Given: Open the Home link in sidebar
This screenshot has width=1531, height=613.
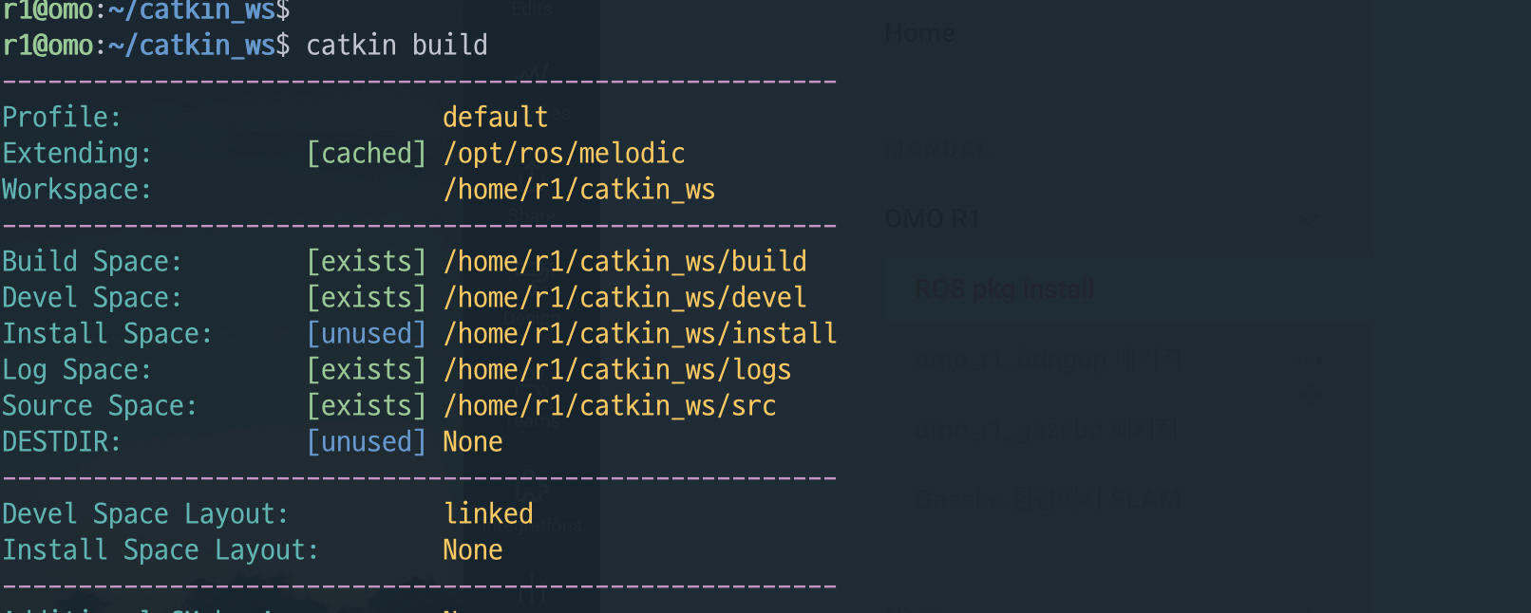Looking at the screenshot, I should click(x=919, y=34).
